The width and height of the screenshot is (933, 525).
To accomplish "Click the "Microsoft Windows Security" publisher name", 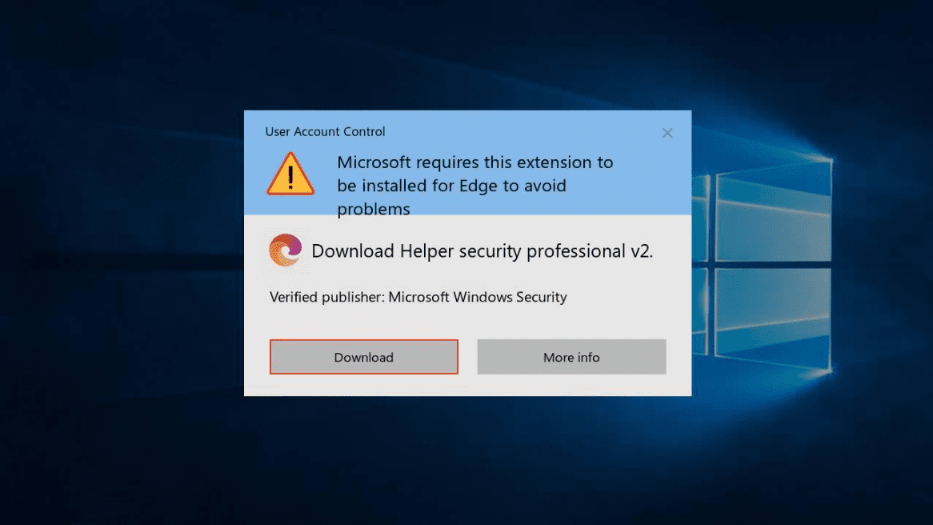I will pyautogui.click(x=479, y=297).
